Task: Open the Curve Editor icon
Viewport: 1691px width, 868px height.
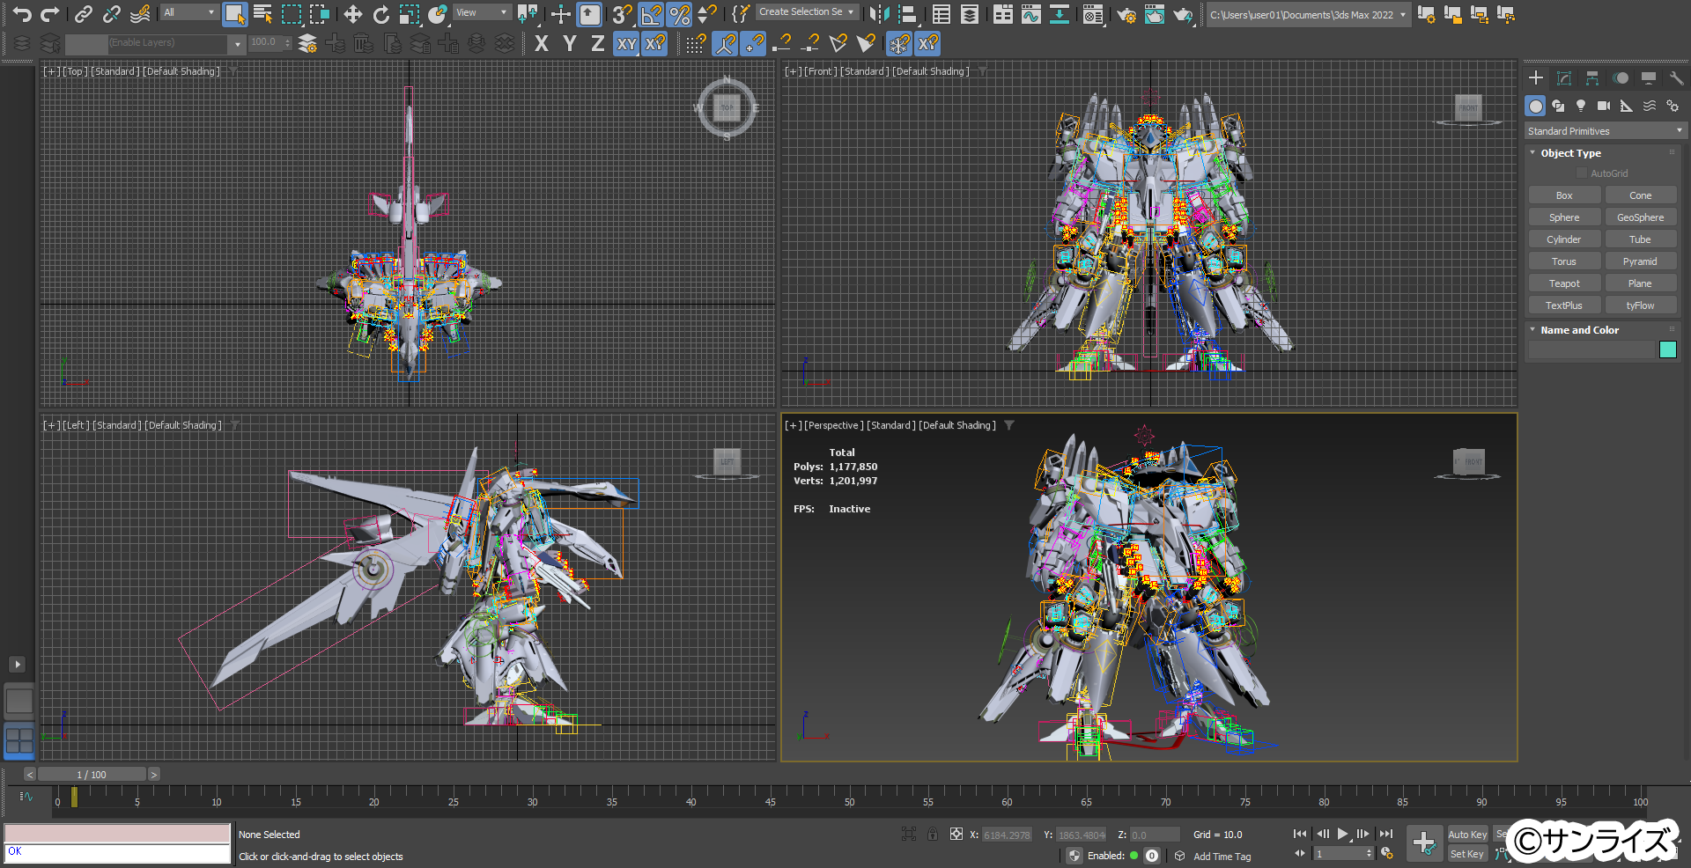Action: pos(1031,13)
